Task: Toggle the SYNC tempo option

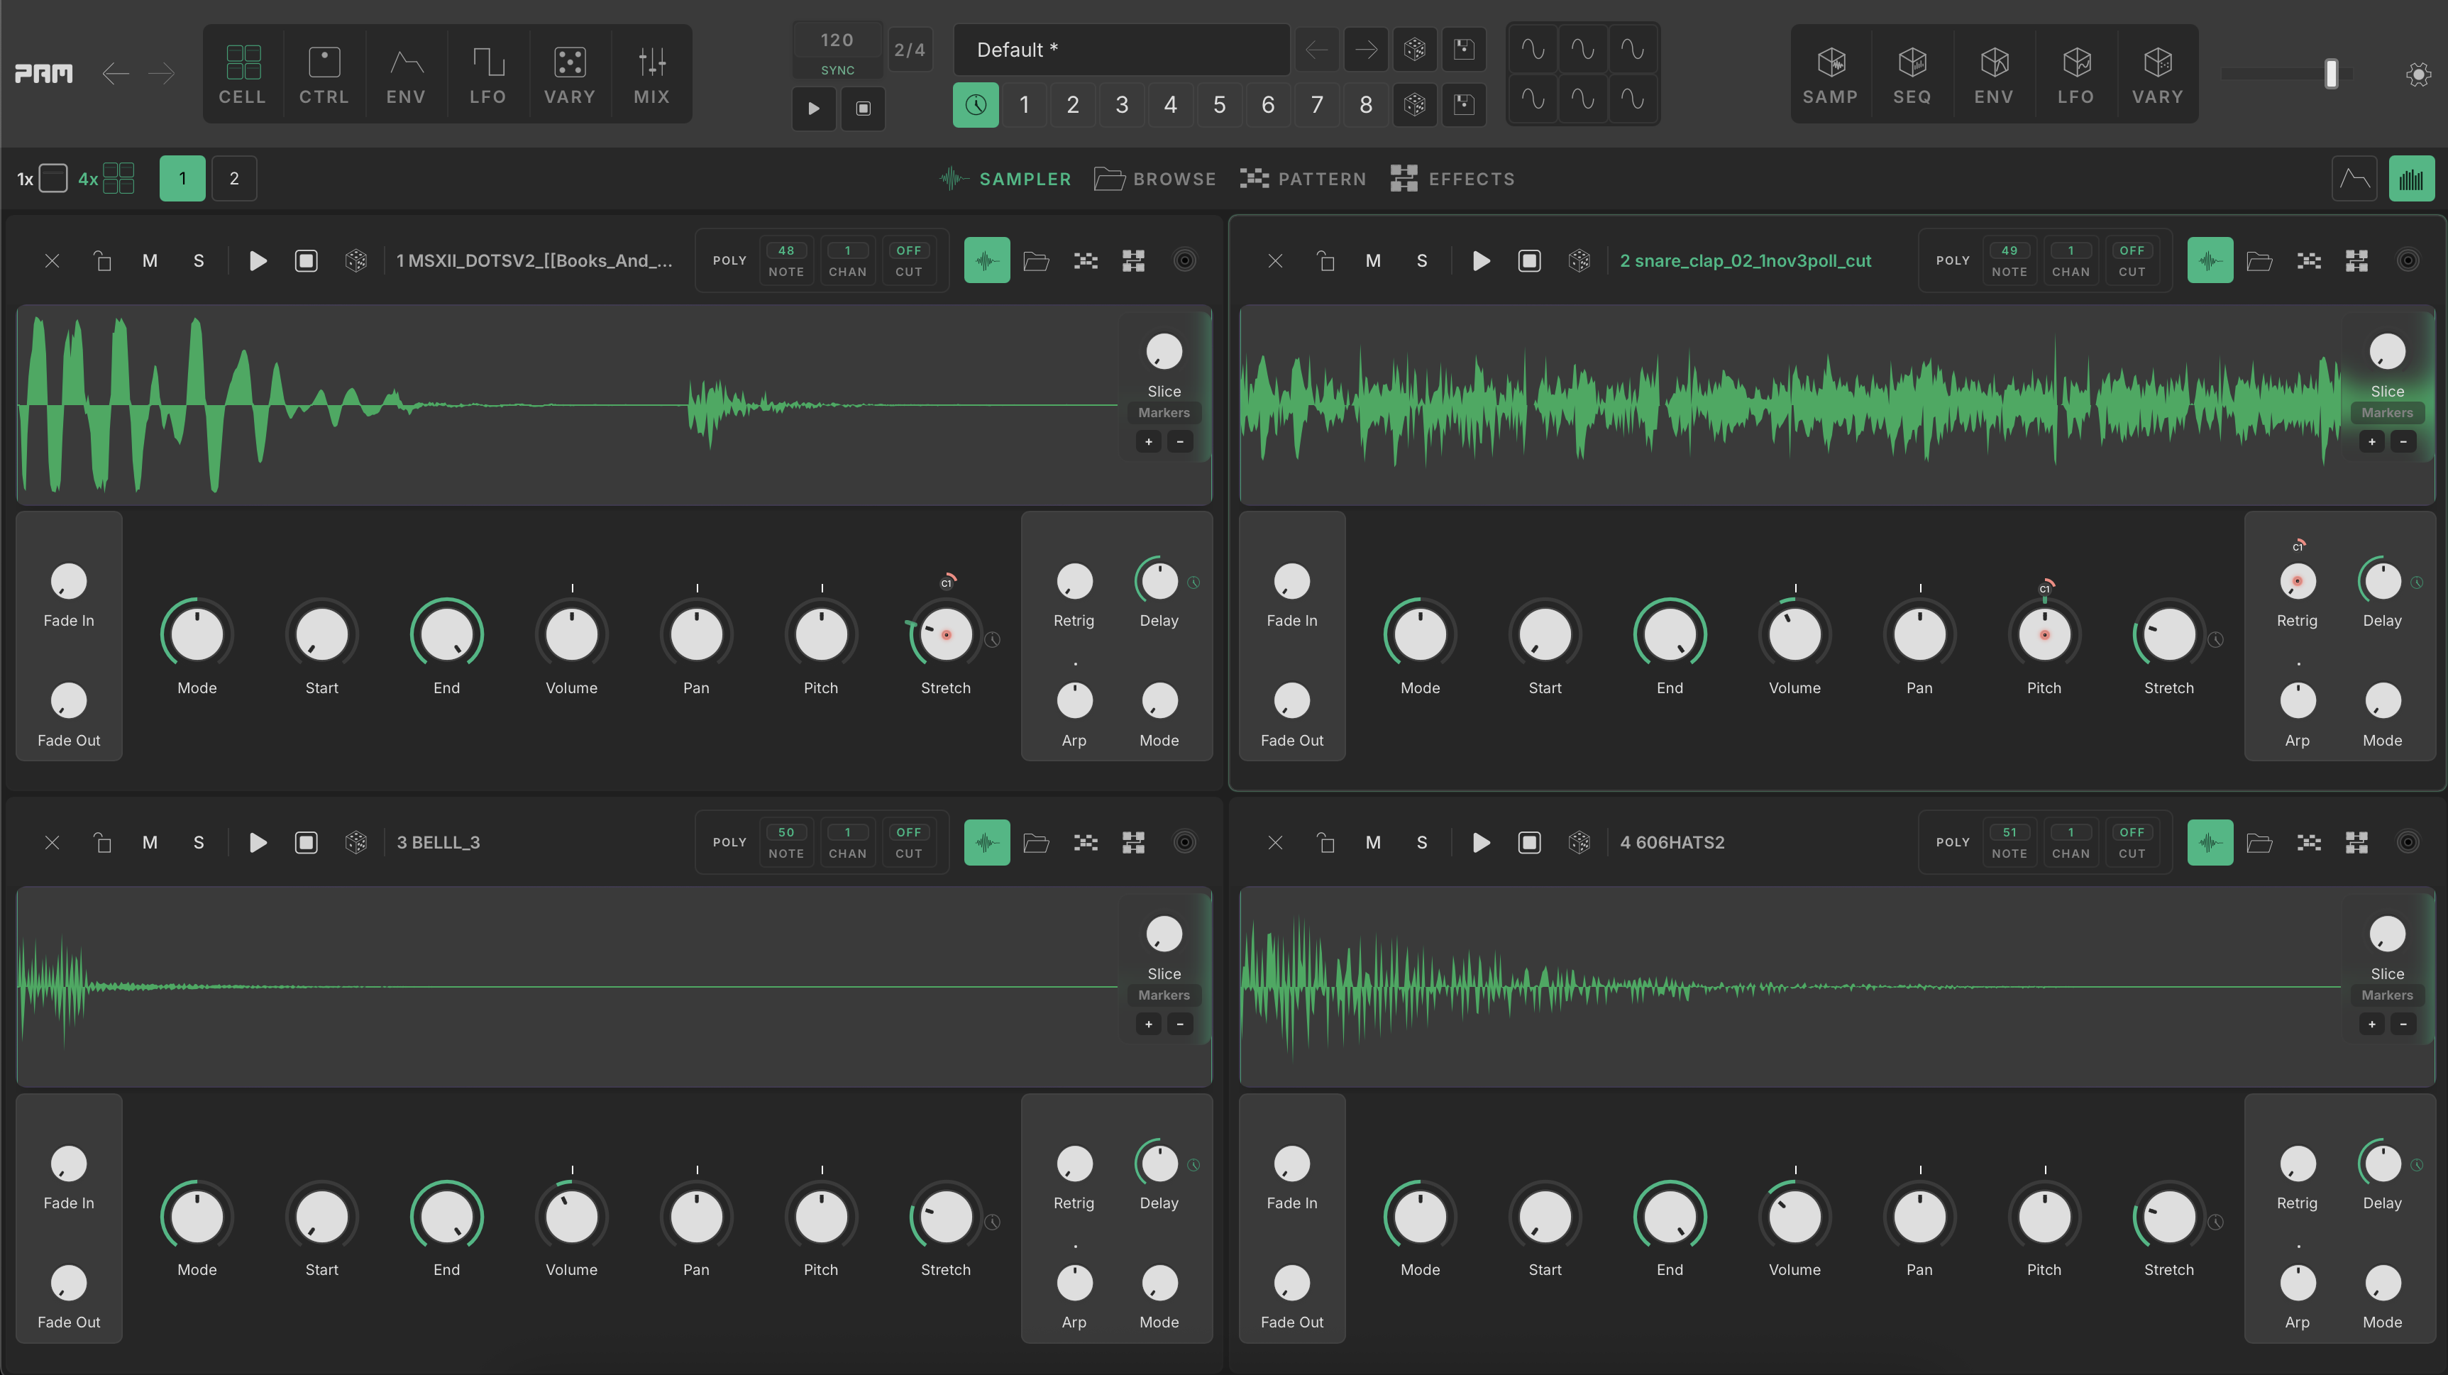Action: (837, 70)
